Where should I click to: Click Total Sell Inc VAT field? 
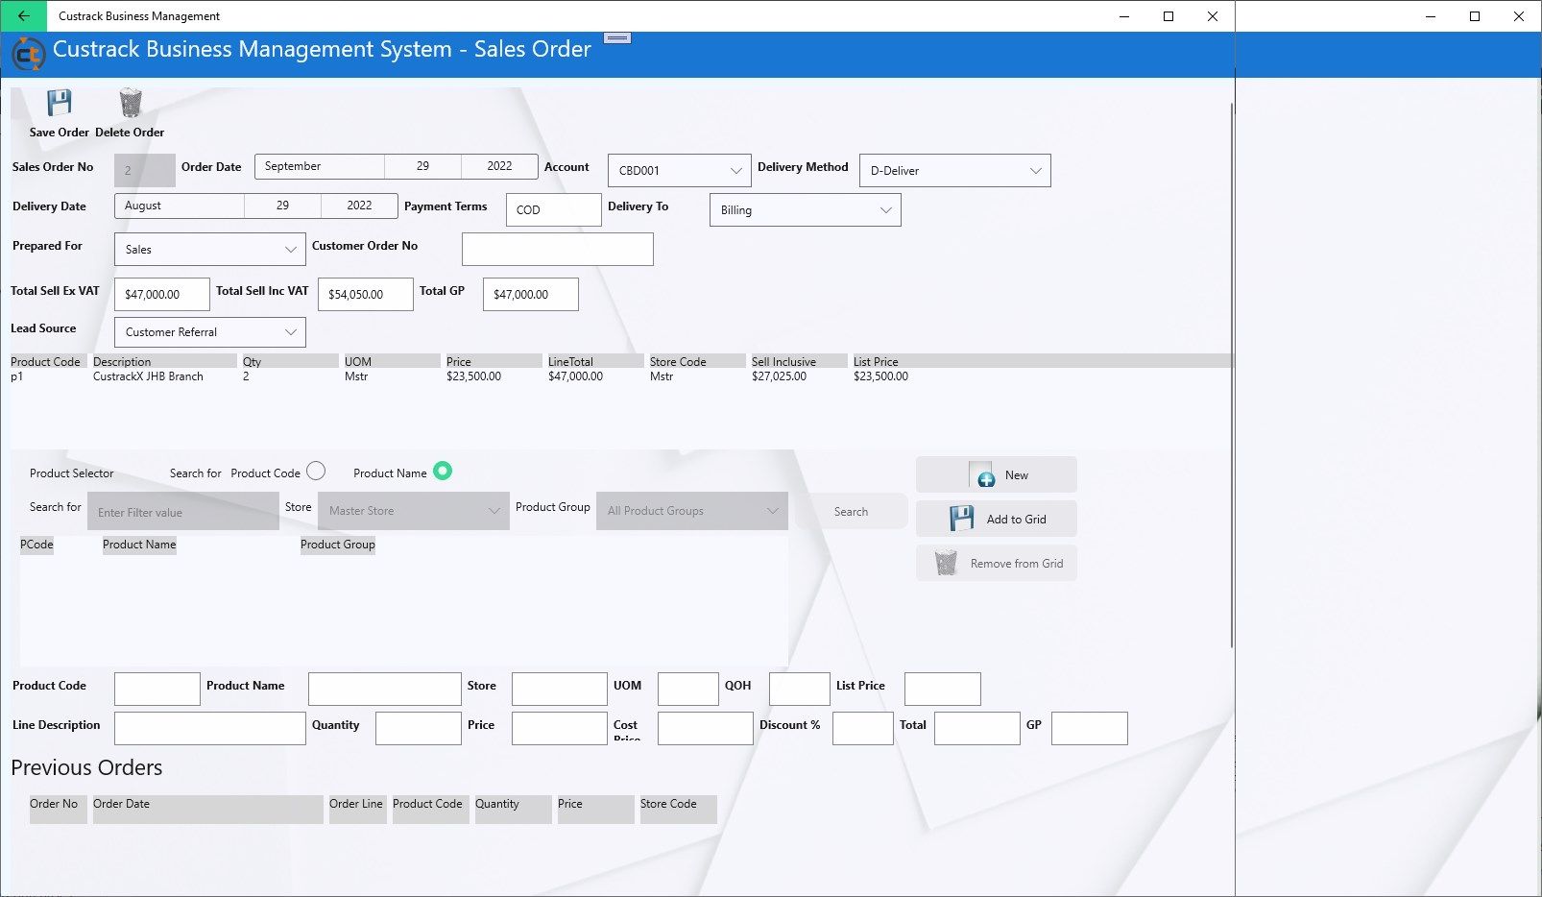point(366,294)
